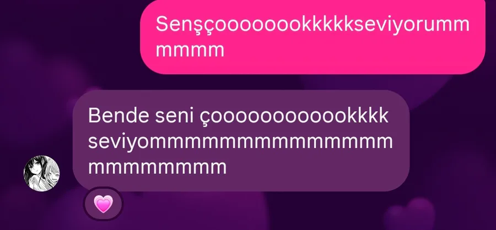Click "çoooooooooookkkk" in the received message

coord(294,117)
